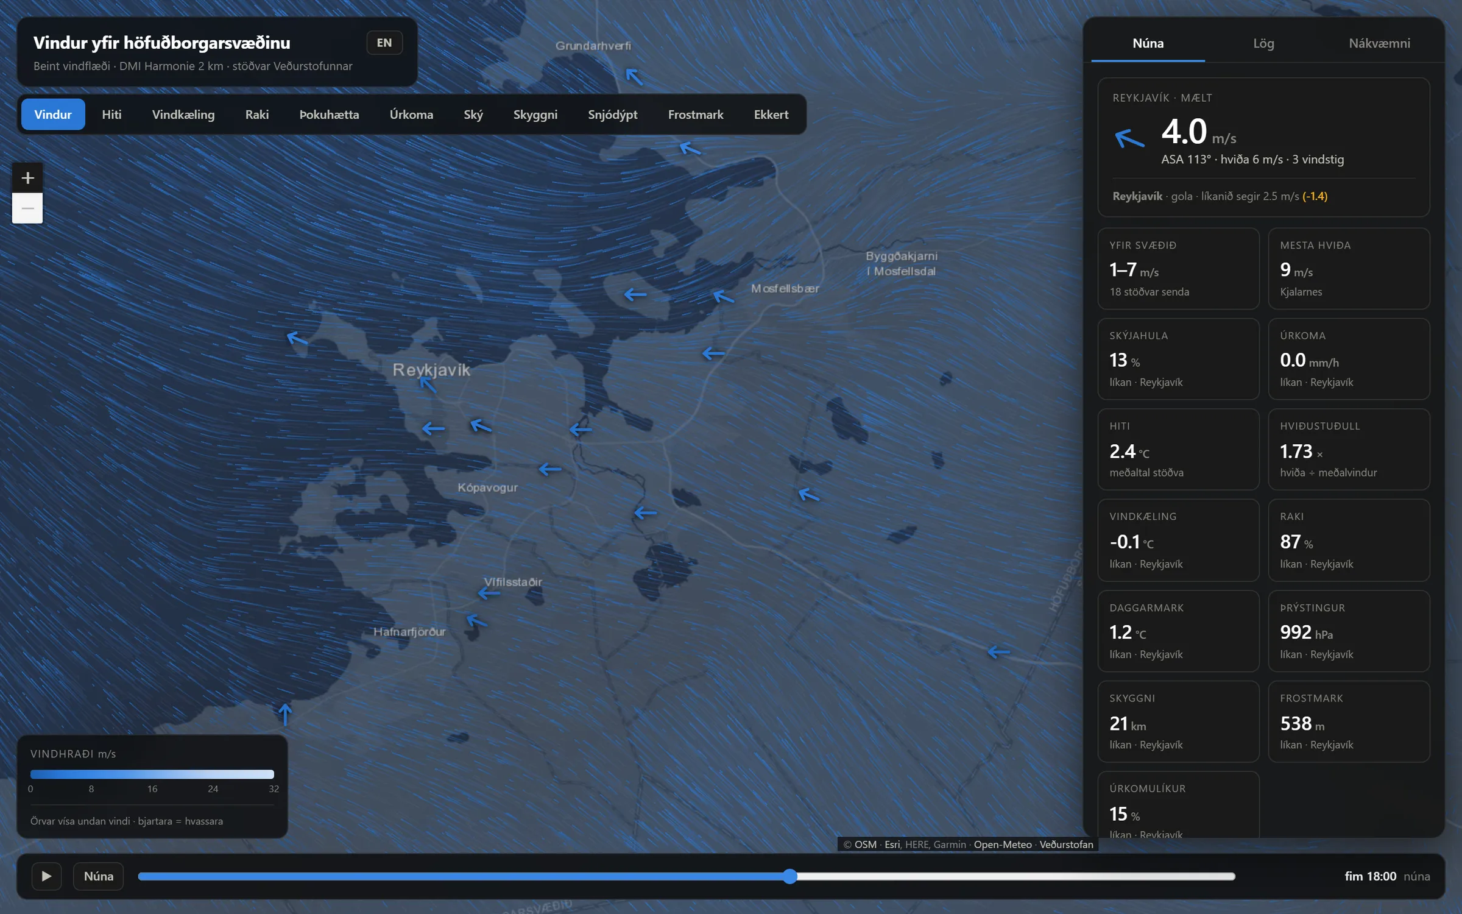Open the Esri attribution link
The width and height of the screenshot is (1462, 914).
[892, 845]
